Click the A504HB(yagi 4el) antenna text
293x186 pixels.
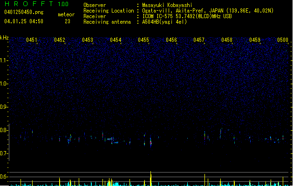(164, 22)
